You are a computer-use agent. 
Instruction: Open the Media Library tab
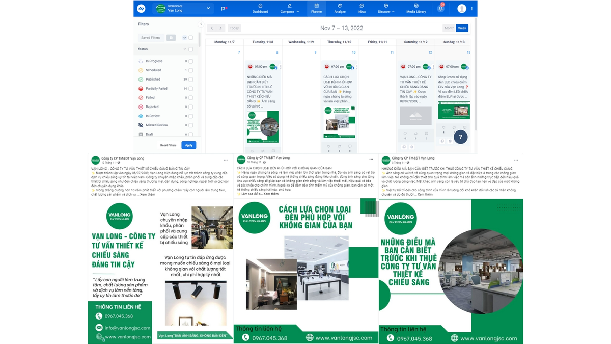click(x=416, y=9)
